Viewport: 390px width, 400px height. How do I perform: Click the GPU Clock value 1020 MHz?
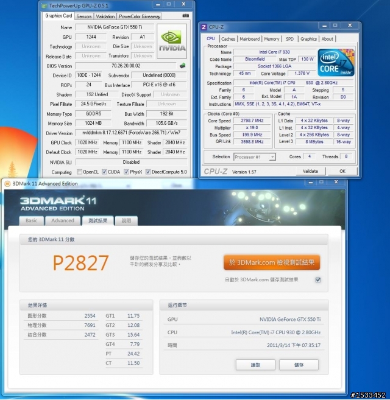click(x=87, y=142)
